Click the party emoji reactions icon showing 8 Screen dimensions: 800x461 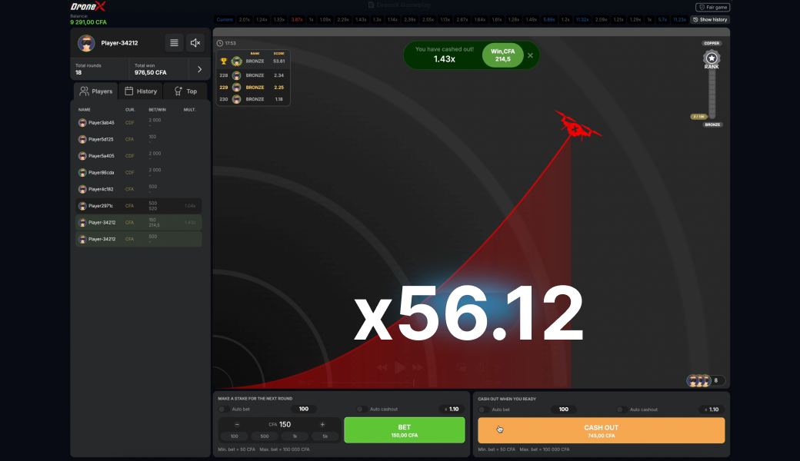click(x=704, y=380)
